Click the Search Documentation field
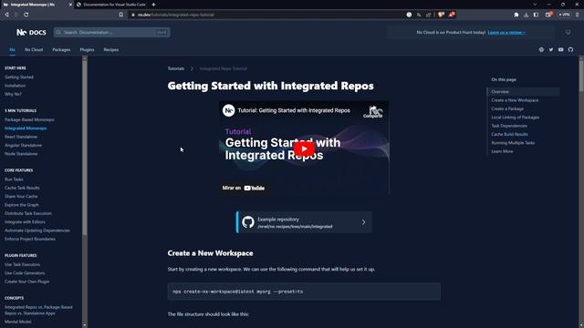This screenshot has width=584, height=328. pos(111,33)
